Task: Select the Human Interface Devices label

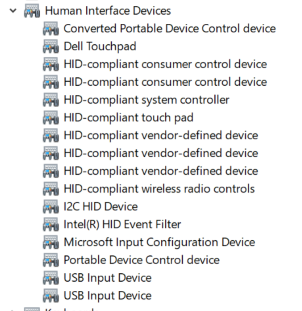Action: click(x=108, y=11)
